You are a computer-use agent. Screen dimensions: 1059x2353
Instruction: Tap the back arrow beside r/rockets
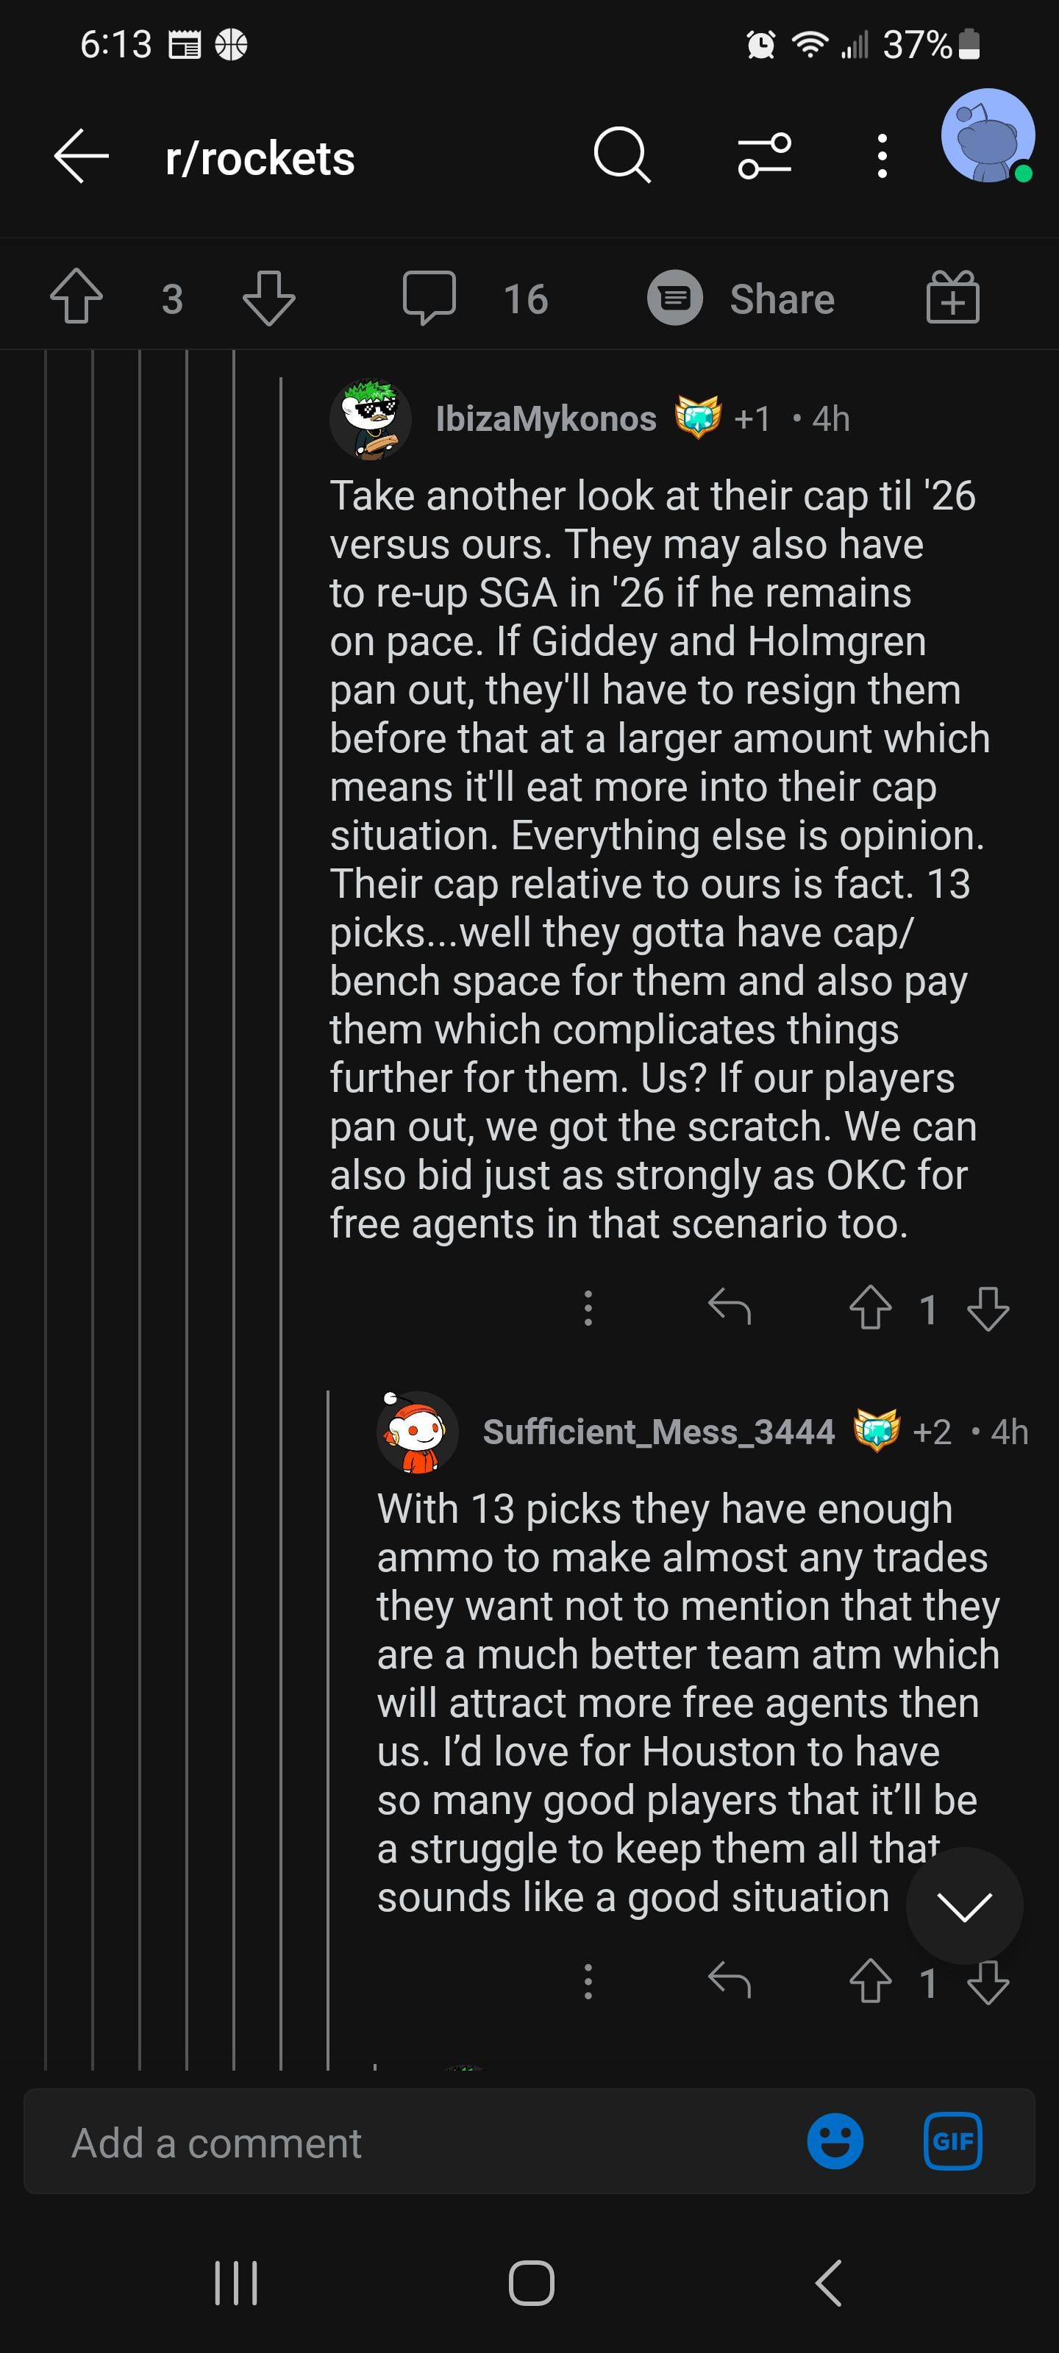[x=82, y=156]
